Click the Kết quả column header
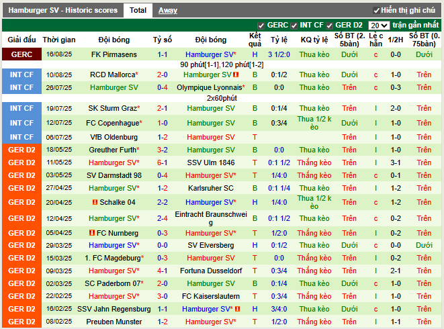Image resolution: width=444 pixels, height=329 pixels. point(255,40)
